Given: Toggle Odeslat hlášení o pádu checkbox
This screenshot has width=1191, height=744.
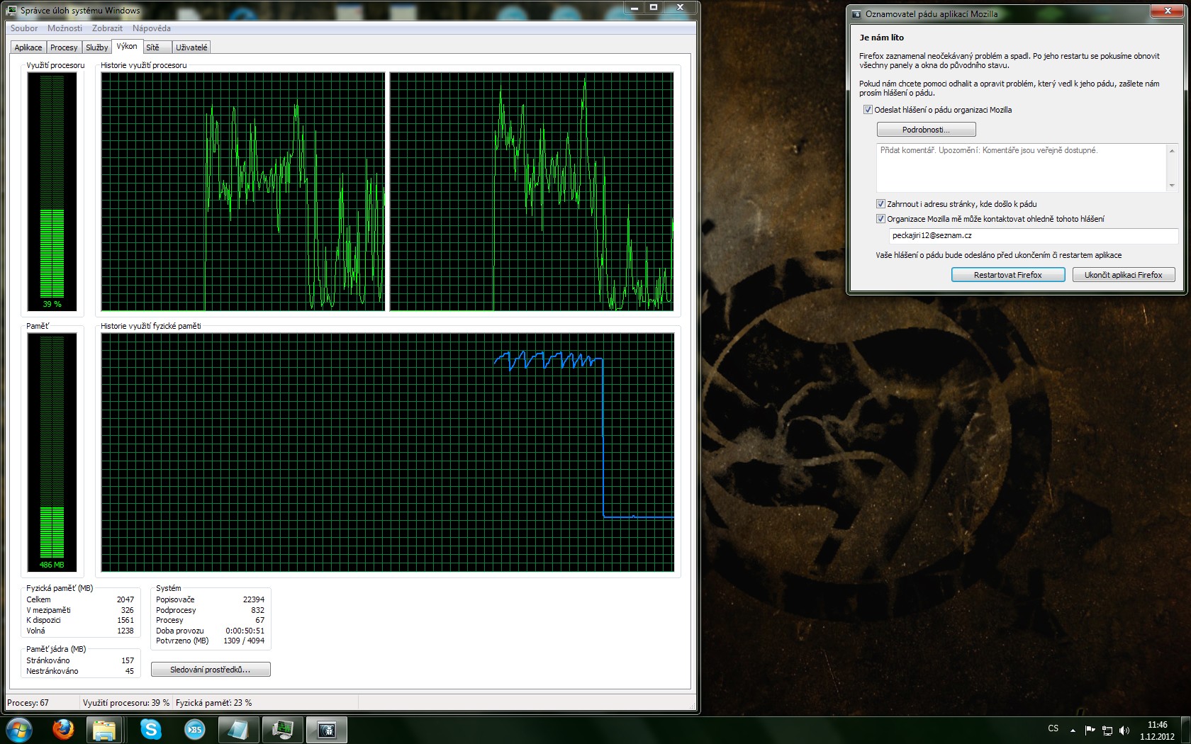Looking at the screenshot, I should pos(868,110).
